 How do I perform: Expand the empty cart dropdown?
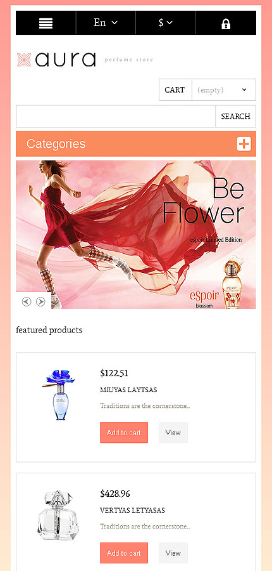click(224, 89)
